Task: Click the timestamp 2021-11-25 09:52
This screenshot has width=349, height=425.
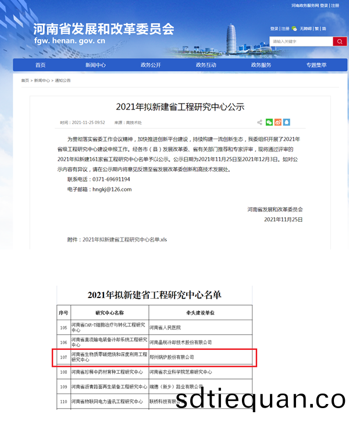Action: coord(88,122)
